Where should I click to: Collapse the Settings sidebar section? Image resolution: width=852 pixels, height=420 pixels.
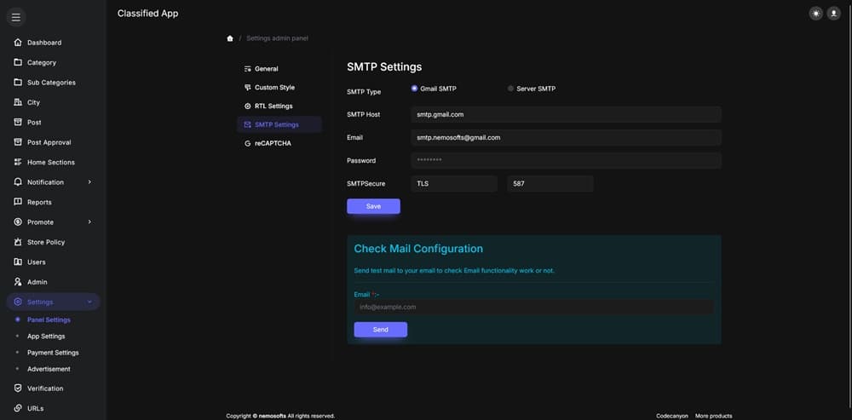click(89, 302)
